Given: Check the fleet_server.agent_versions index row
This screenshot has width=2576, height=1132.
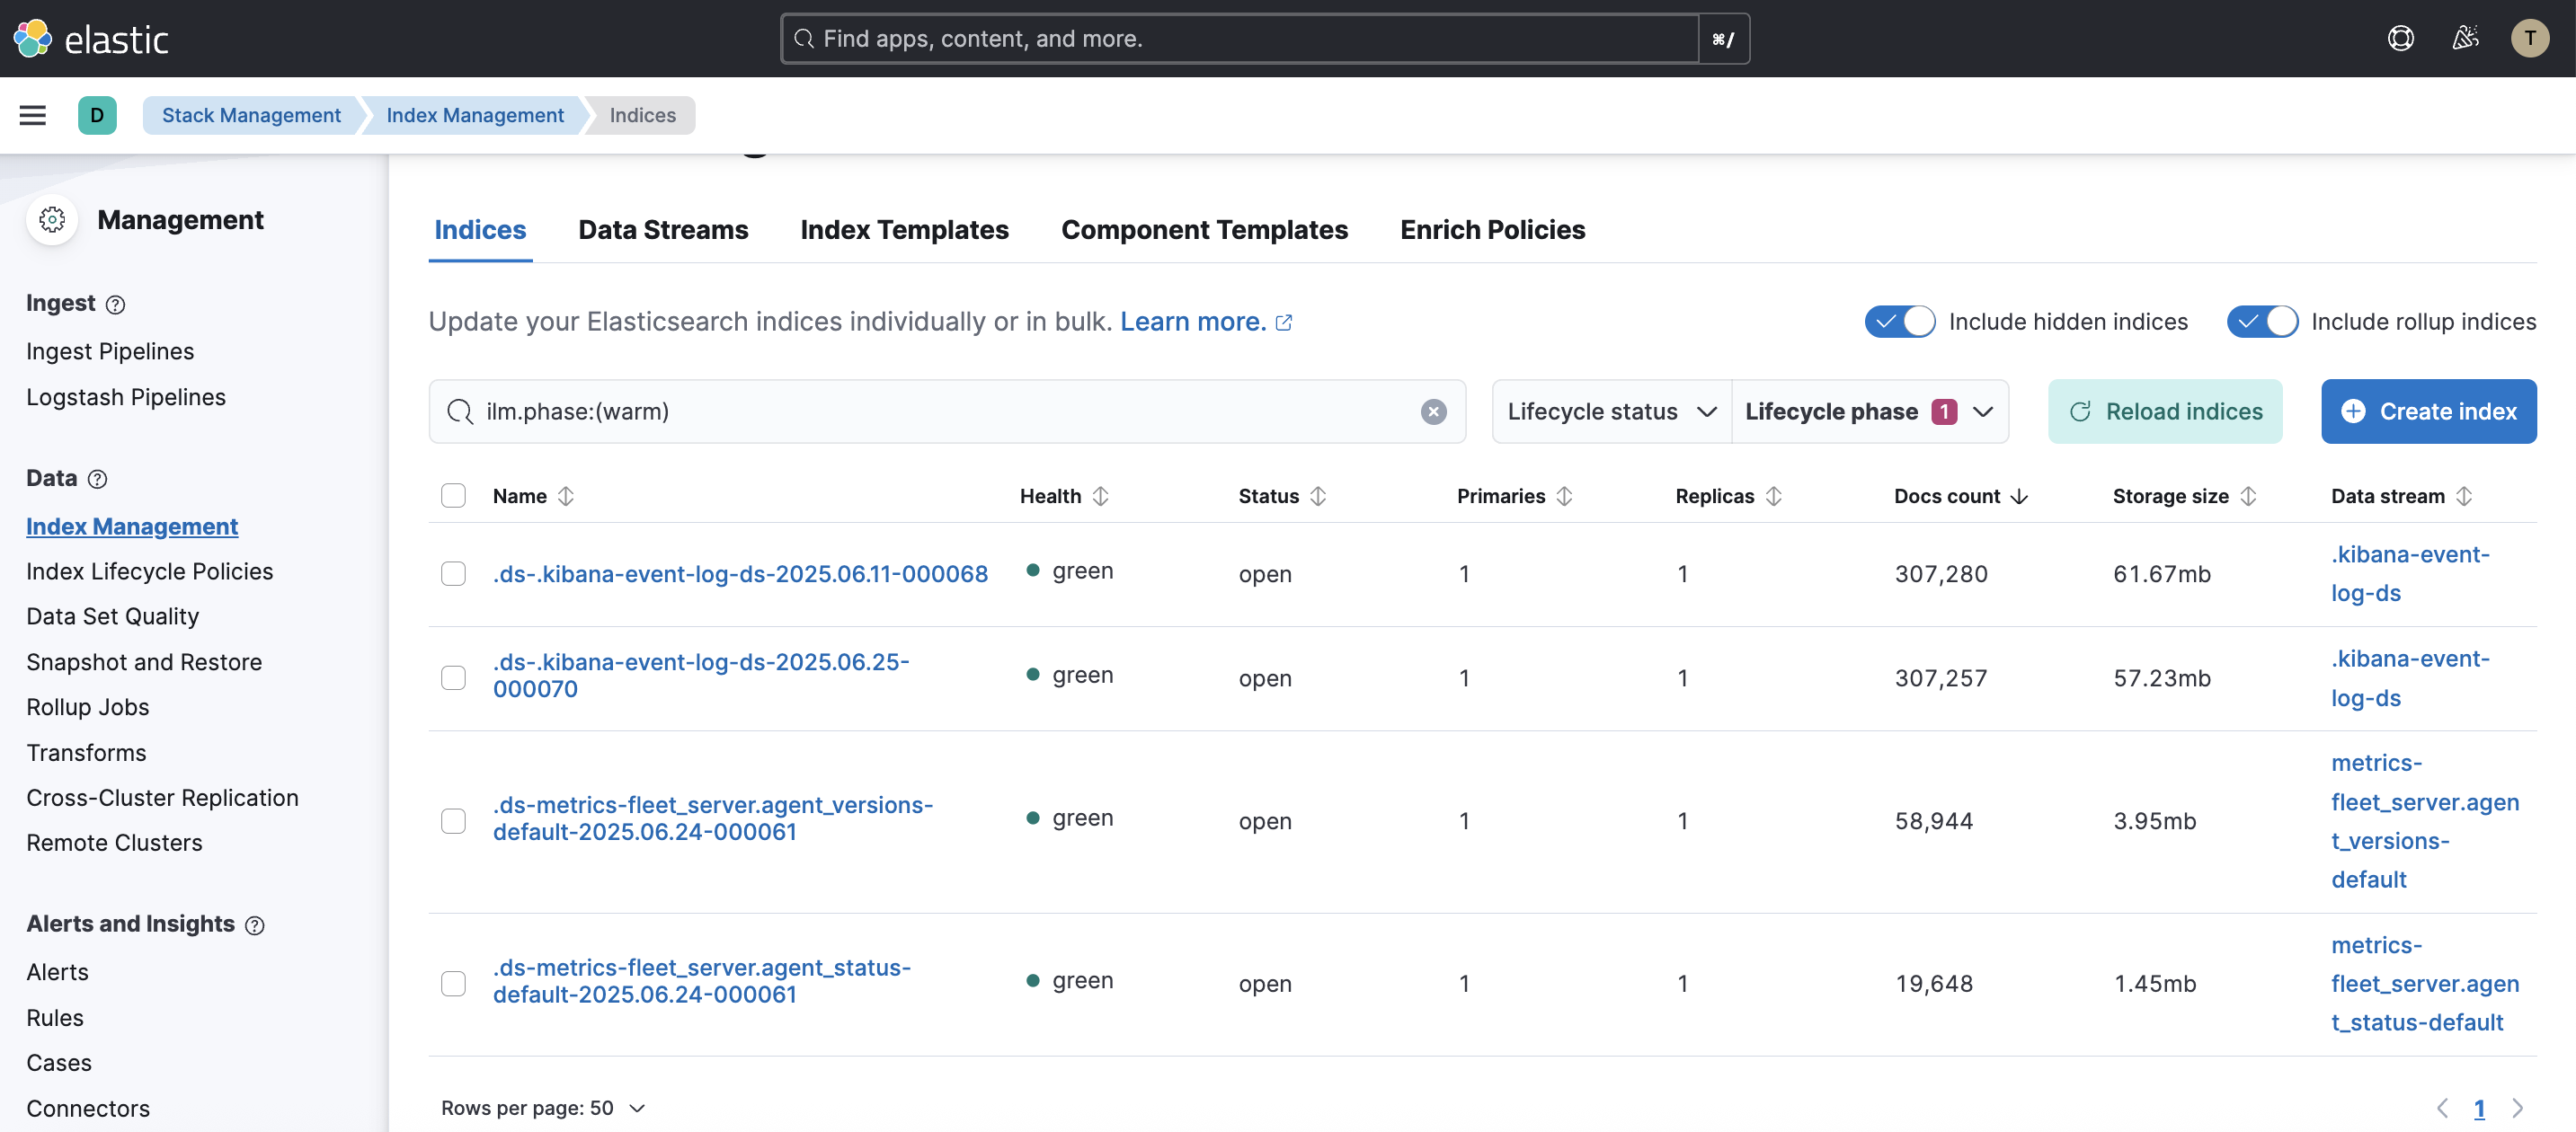Looking at the screenshot, I should (453, 820).
